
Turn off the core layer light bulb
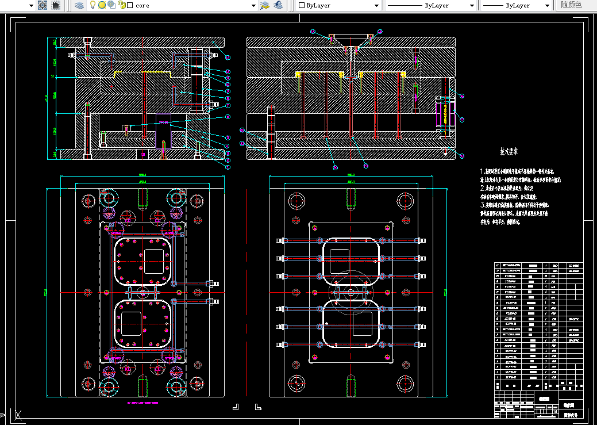click(93, 5)
